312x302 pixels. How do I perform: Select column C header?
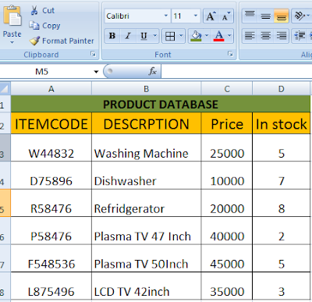227,89
